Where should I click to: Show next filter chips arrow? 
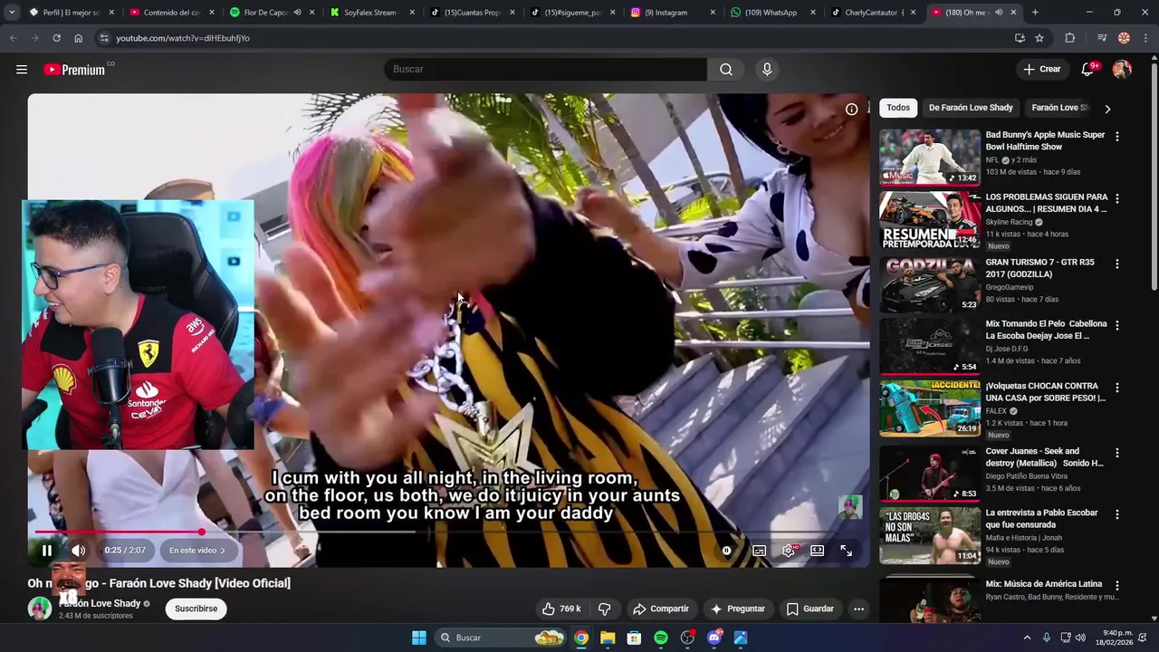(1107, 109)
